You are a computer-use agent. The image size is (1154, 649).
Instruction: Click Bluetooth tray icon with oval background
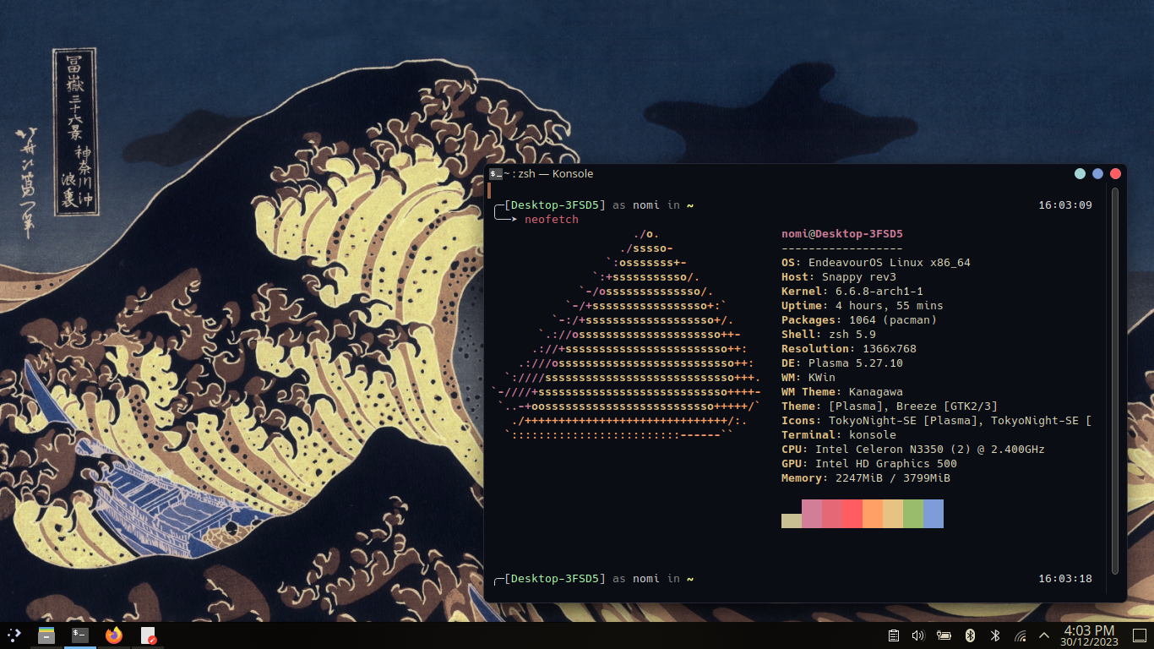(x=970, y=635)
